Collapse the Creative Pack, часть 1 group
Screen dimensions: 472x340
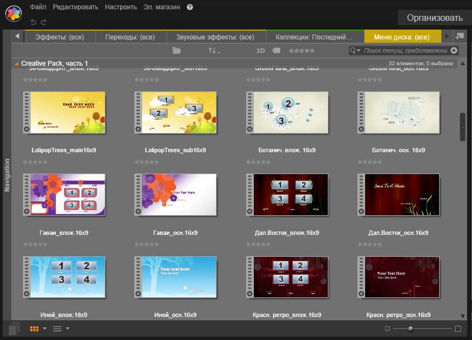coord(16,64)
